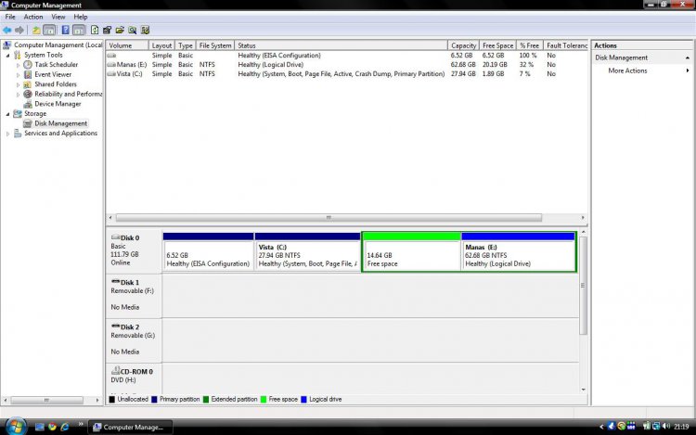The height and width of the screenshot is (435, 696).
Task: Collapse the Disk Management actions section
Action: coord(687,58)
